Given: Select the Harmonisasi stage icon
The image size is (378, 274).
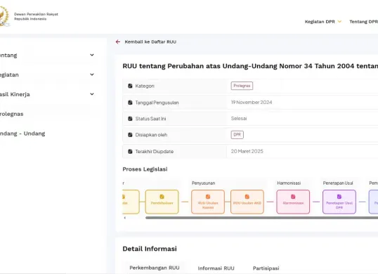Looking at the screenshot, I should point(293,197).
